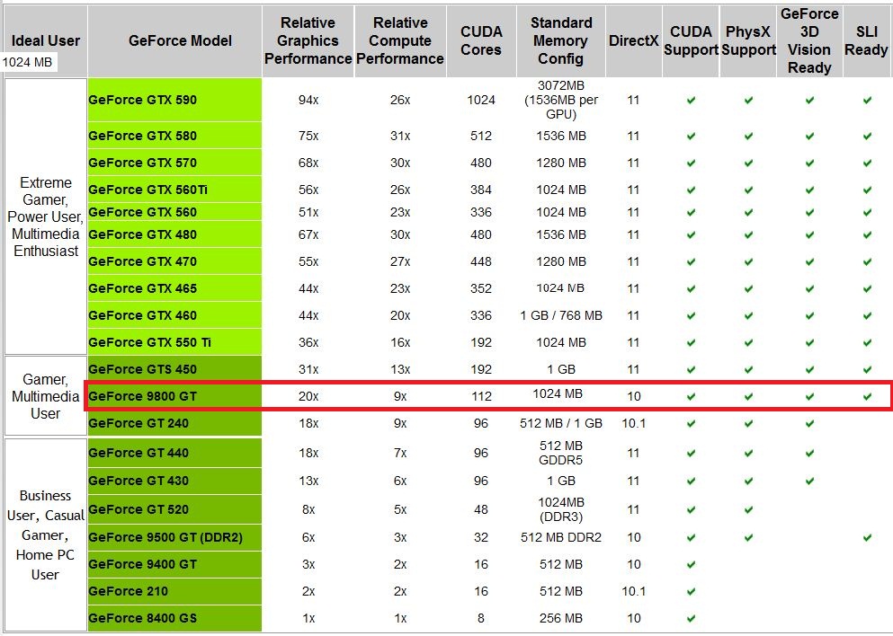Click 3D Vision Ready checkmark for GeForce GT 430
Viewport: 893px width, 636px height.
pos(809,481)
